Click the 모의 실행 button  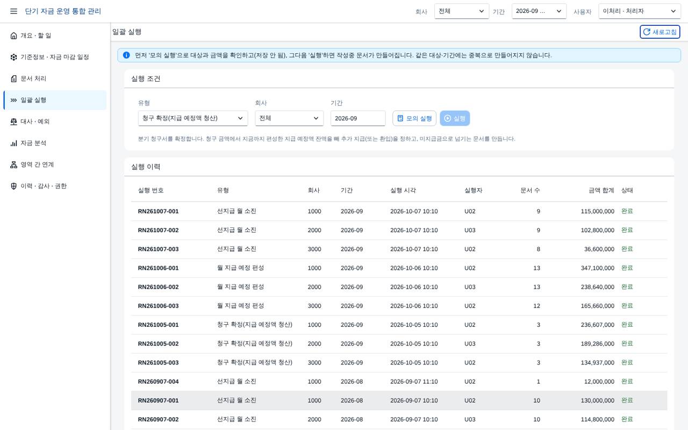pyautogui.click(x=414, y=118)
